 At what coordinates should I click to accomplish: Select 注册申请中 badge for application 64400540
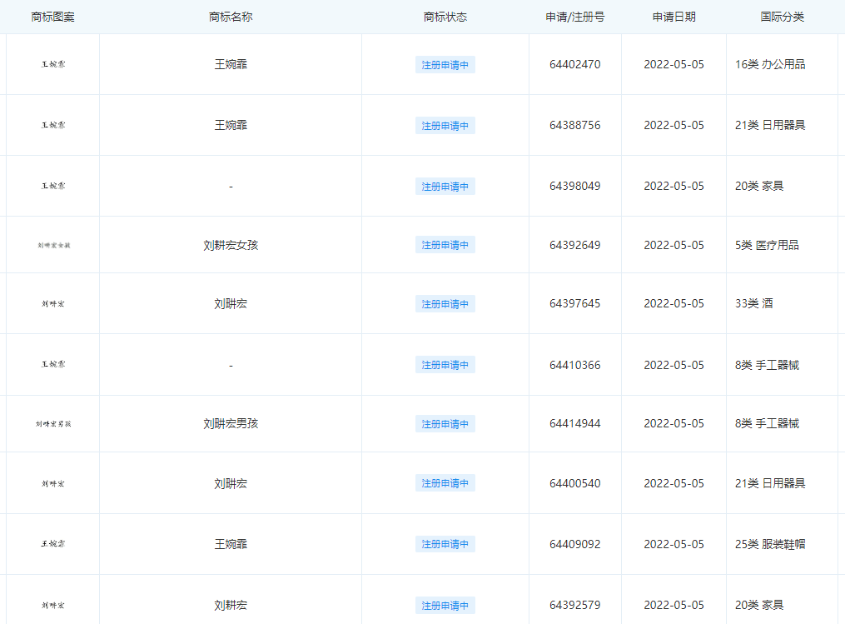click(x=445, y=483)
